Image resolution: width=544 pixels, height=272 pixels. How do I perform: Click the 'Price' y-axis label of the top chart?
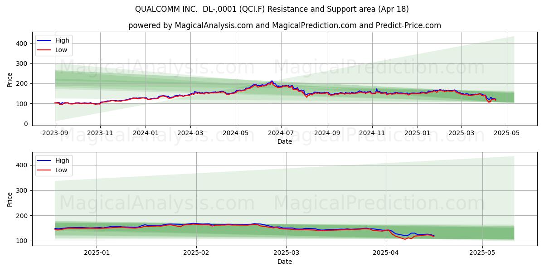[x=10, y=80]
